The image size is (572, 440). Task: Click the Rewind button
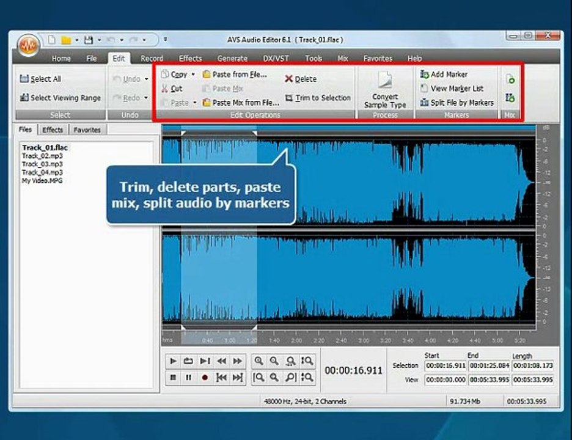[x=221, y=361]
